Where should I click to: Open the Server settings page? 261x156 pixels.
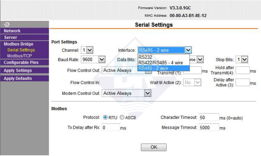[25, 38]
